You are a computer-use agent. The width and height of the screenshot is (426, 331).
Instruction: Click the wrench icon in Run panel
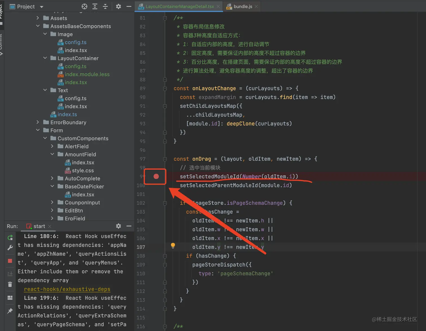coord(10,248)
